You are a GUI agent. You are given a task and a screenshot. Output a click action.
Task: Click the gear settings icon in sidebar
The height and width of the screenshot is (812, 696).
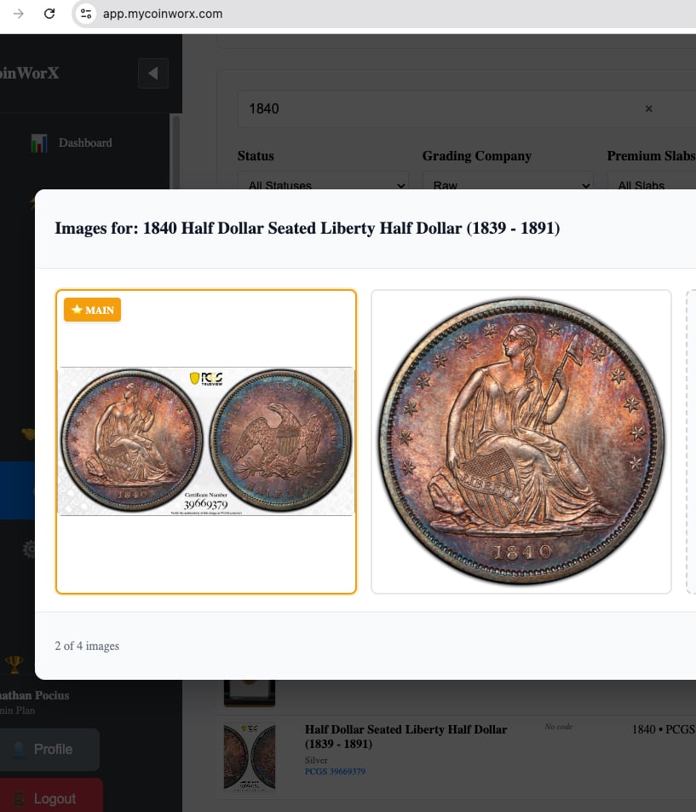(x=29, y=549)
